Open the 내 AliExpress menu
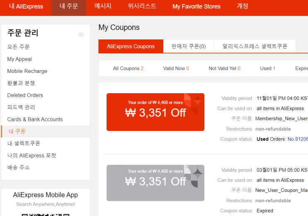 26,7
